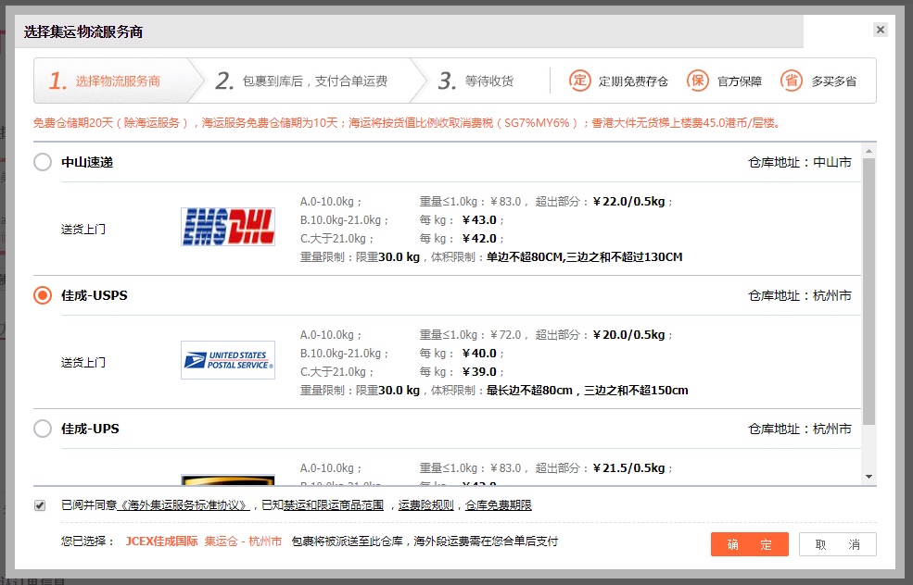Click the UPS carrier logo

tap(228, 479)
